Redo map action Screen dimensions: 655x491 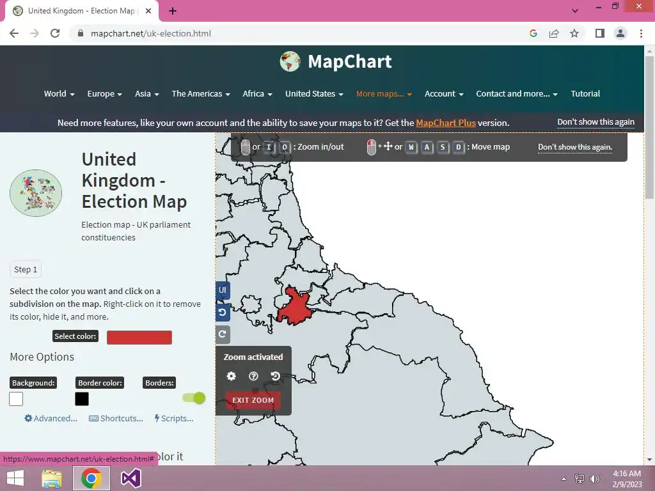click(x=223, y=334)
